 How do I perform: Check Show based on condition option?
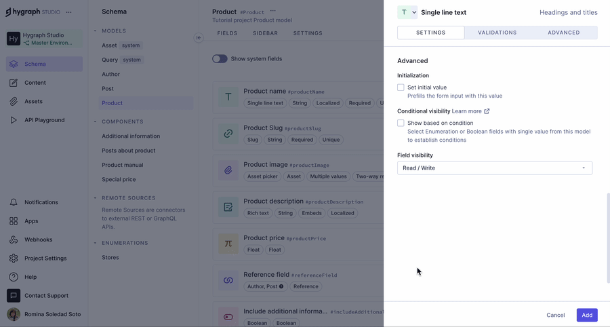(x=401, y=123)
